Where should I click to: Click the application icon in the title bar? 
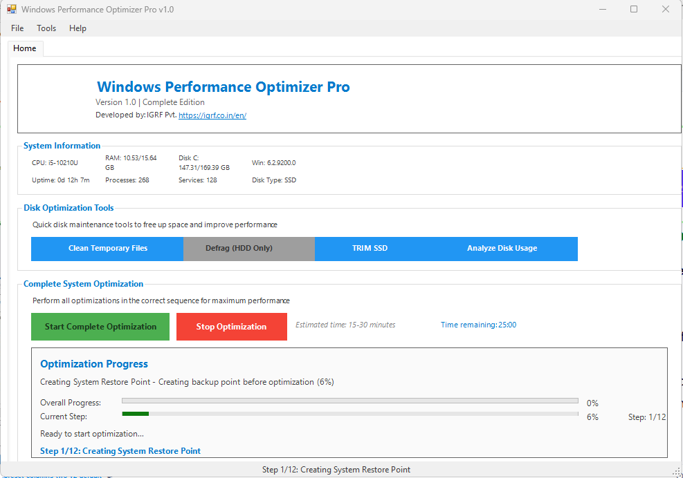(x=11, y=10)
